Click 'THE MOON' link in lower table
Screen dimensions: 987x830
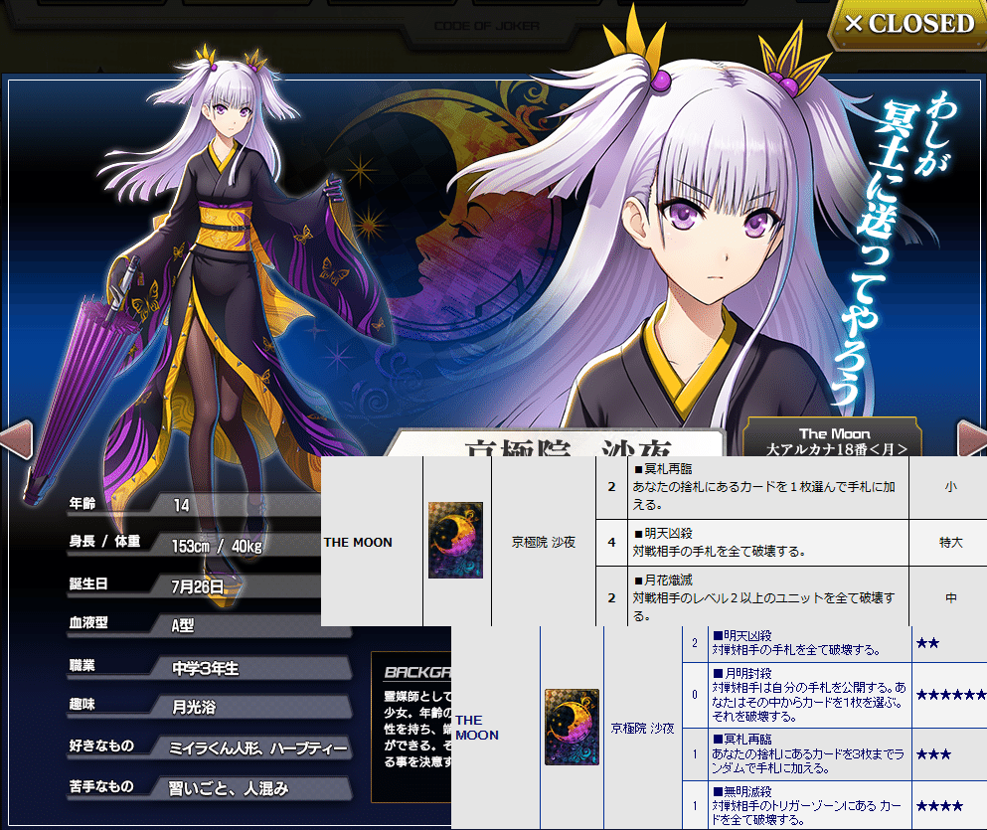click(476, 728)
